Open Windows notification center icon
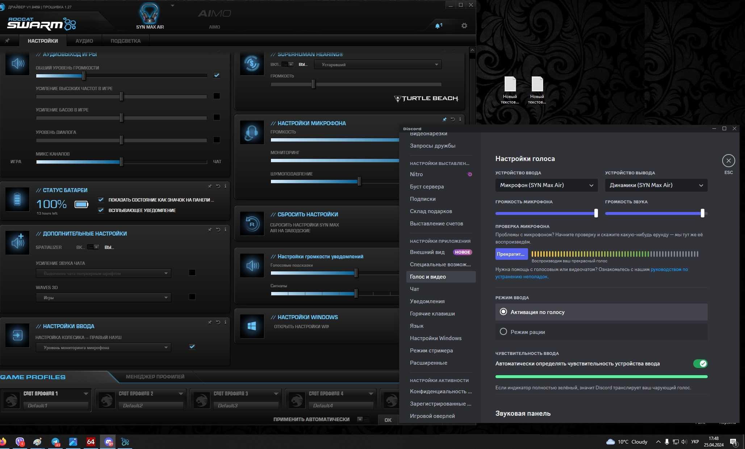745x449 pixels. [734, 442]
